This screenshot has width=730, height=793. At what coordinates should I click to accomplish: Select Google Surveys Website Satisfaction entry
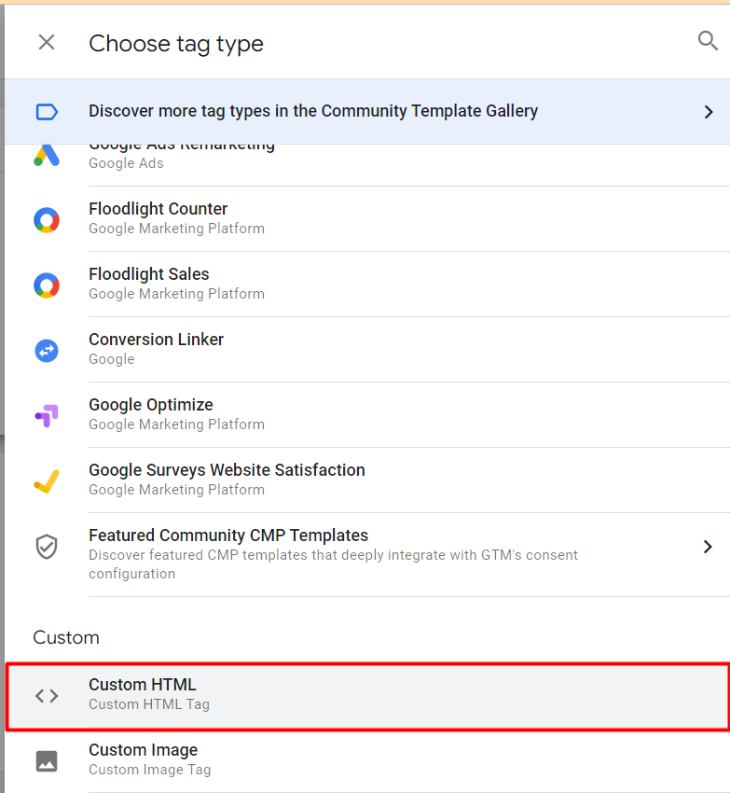[367, 480]
